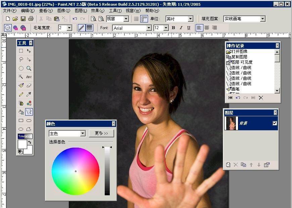
Task: Select the Zoom magnifier tool in toolbox
Action: [29, 68]
